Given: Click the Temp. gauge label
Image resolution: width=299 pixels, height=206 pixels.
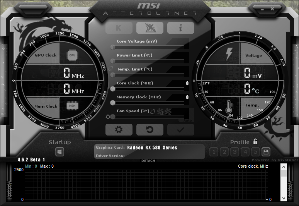Looking at the screenshot, I should 252,105.
